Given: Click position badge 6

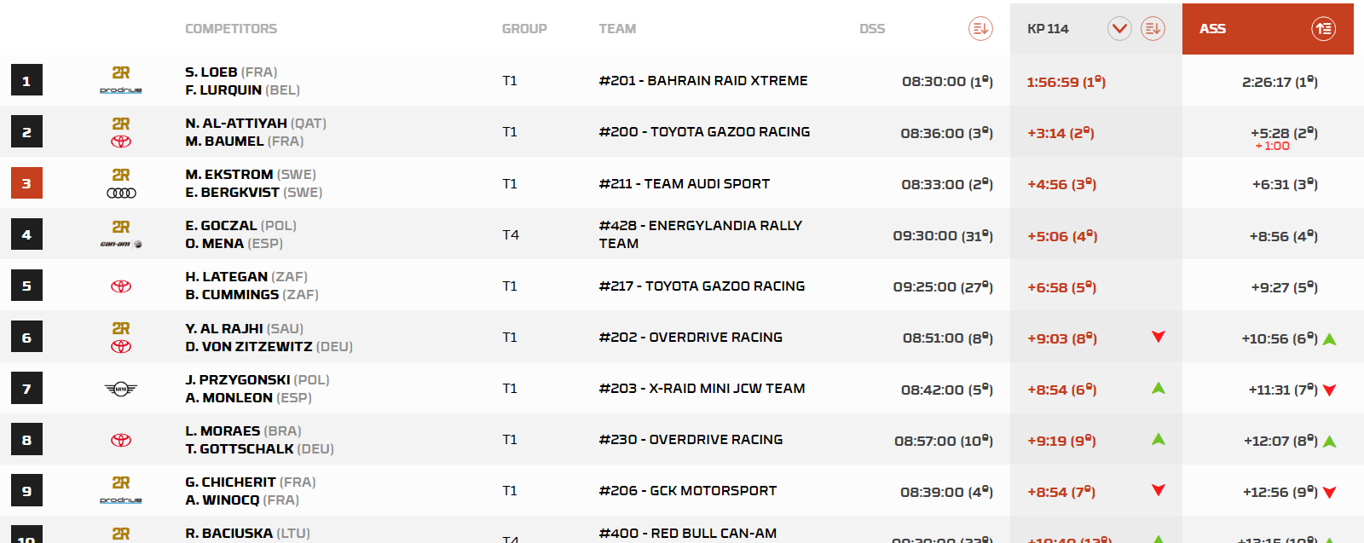Looking at the screenshot, I should (x=26, y=337).
